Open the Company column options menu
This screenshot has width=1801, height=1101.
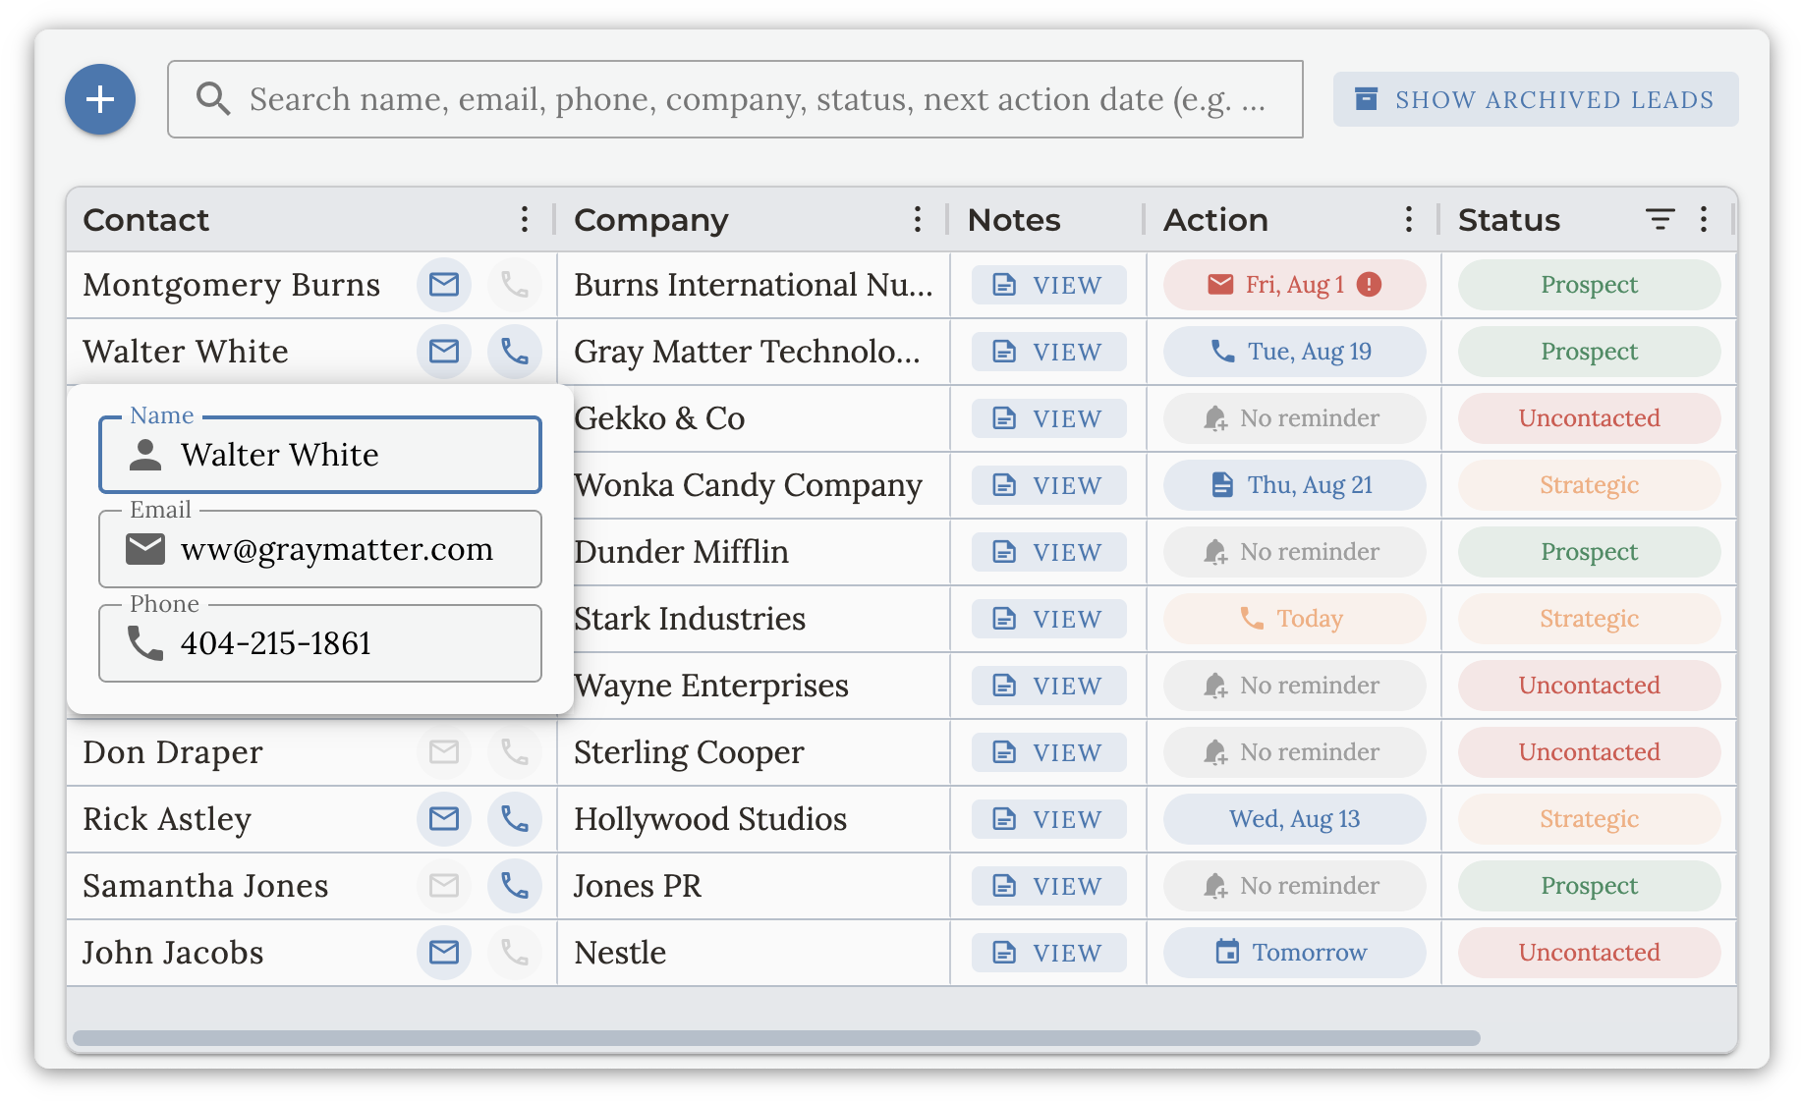(x=918, y=220)
